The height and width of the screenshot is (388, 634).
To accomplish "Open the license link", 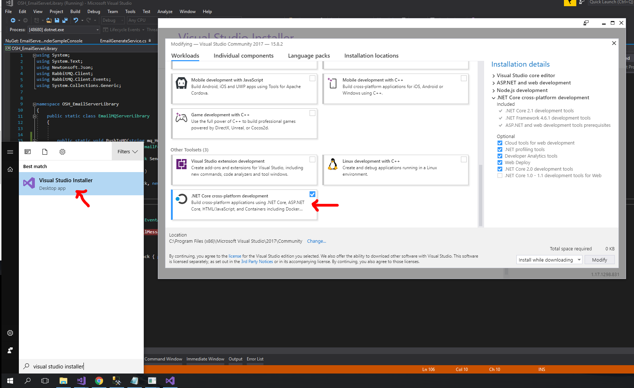I will pyautogui.click(x=235, y=256).
